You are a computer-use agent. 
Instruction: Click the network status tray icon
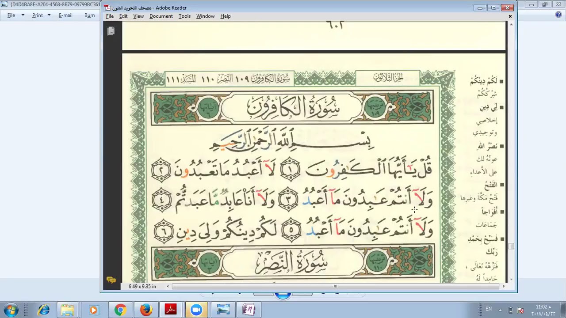click(x=520, y=310)
